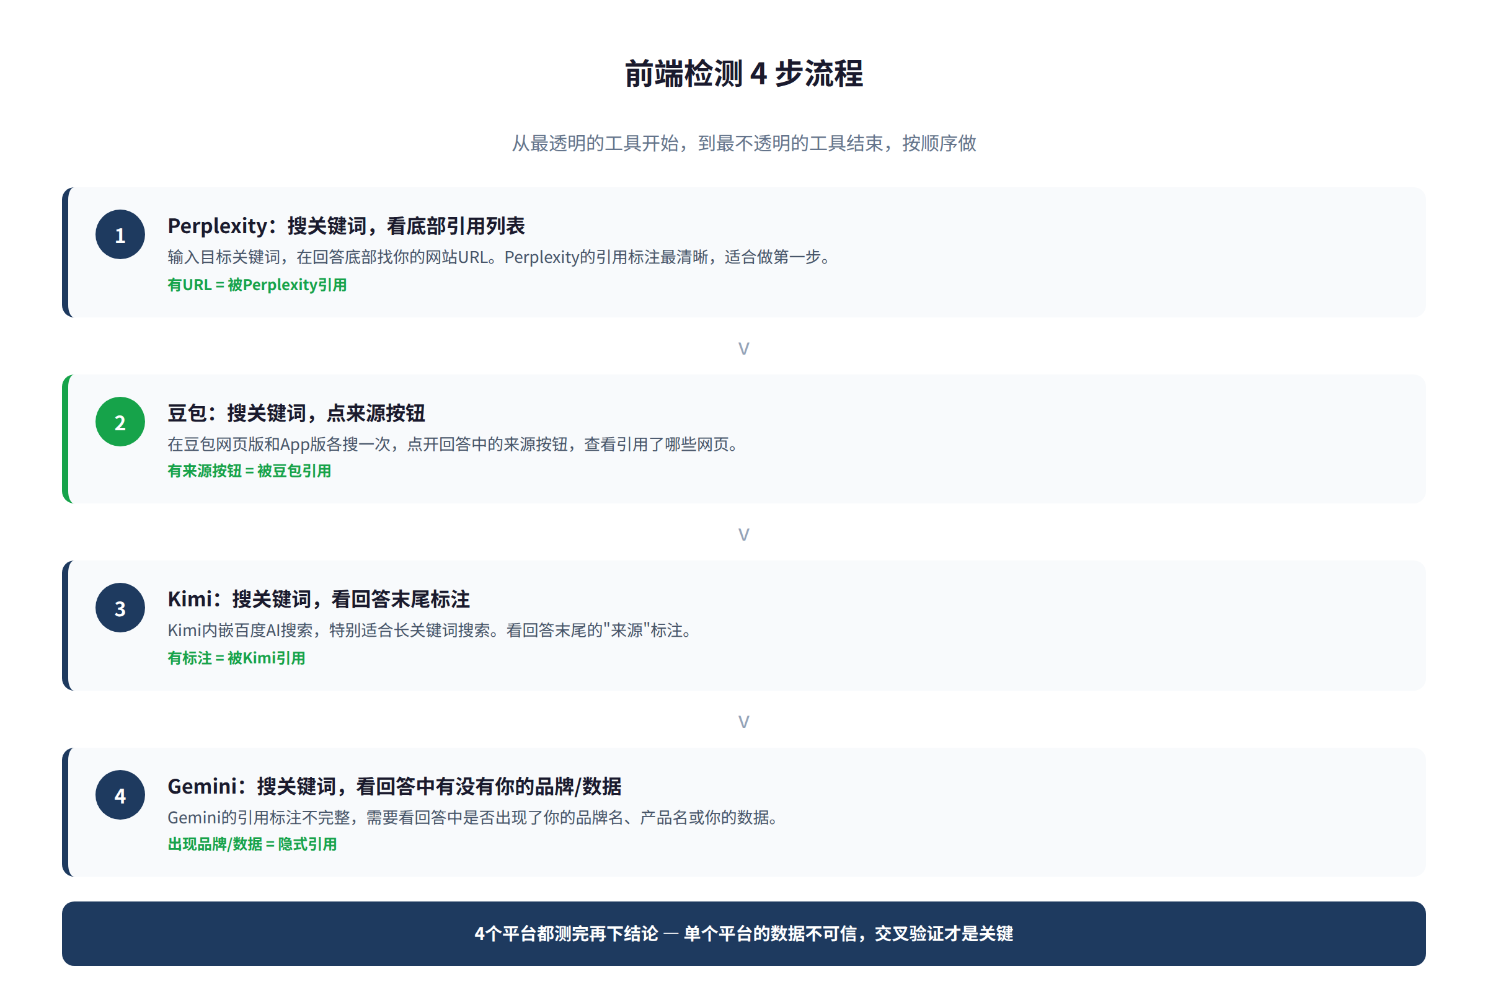Select the 豆包 step title
Image resolution: width=1488 pixels, height=992 pixels.
tap(296, 413)
